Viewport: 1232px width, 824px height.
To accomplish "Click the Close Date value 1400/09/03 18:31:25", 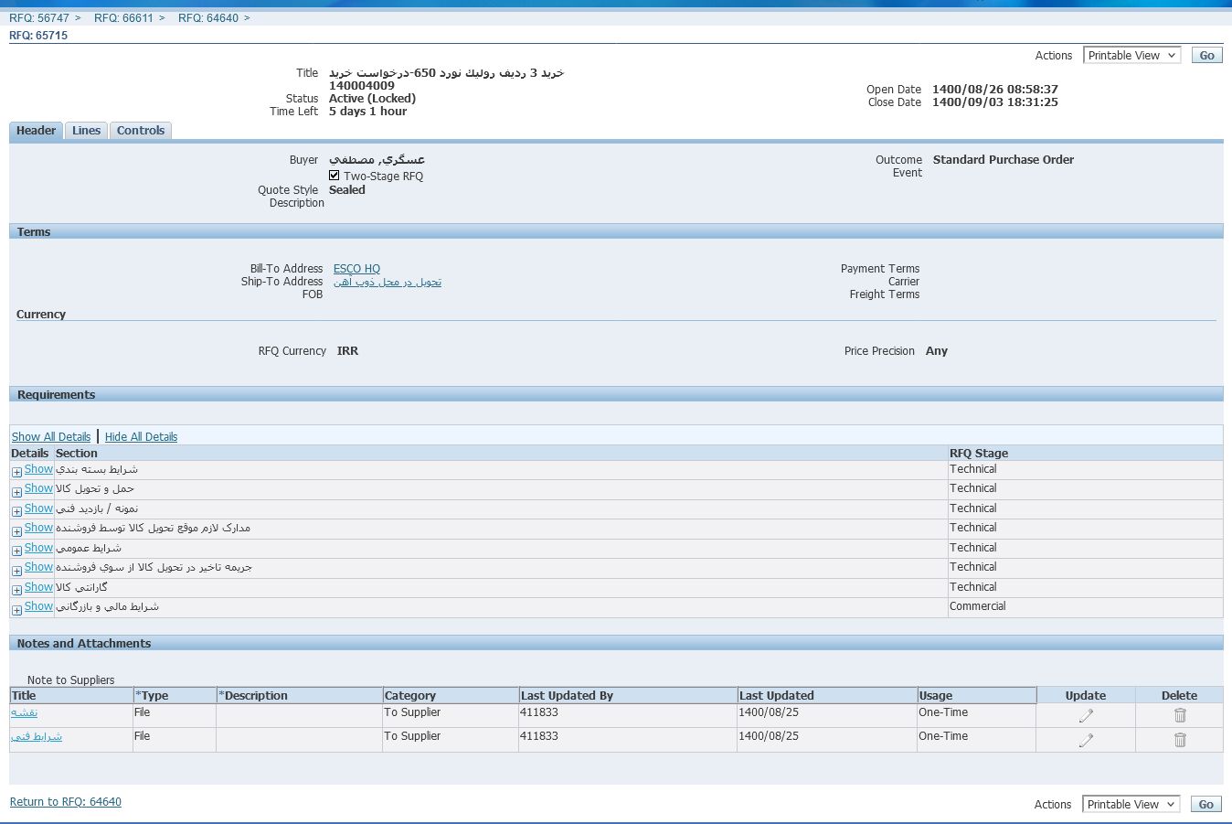I will (995, 102).
